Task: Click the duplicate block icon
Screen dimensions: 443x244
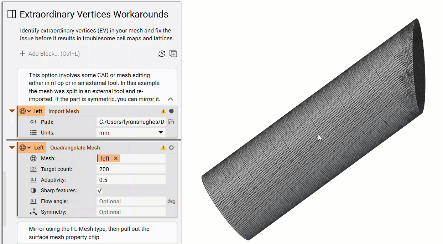Action: coord(173,53)
